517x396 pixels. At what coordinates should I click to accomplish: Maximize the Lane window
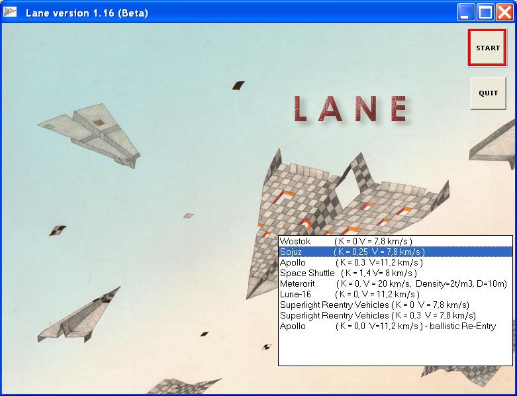coord(485,13)
